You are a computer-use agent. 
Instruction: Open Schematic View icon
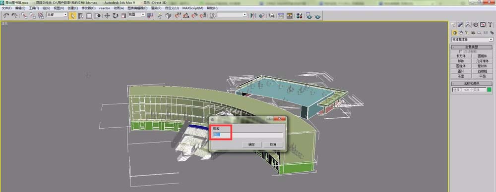tap(290, 15)
